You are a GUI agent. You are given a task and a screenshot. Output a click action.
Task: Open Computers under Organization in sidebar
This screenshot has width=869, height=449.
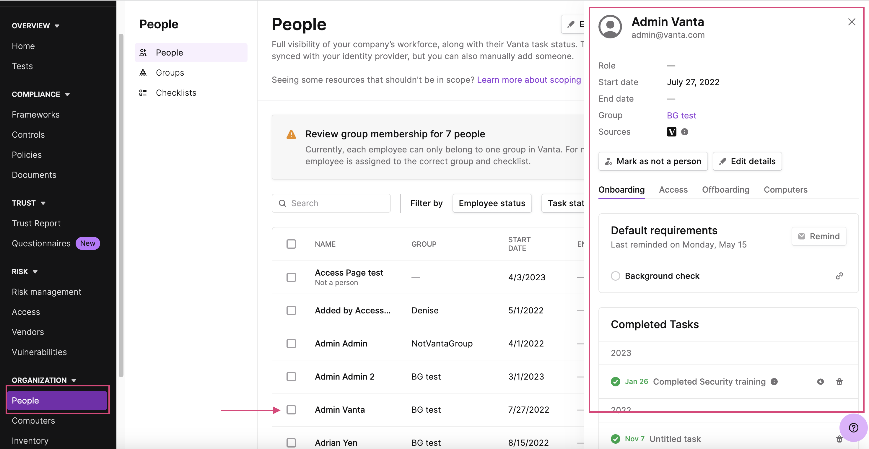pyautogui.click(x=33, y=420)
